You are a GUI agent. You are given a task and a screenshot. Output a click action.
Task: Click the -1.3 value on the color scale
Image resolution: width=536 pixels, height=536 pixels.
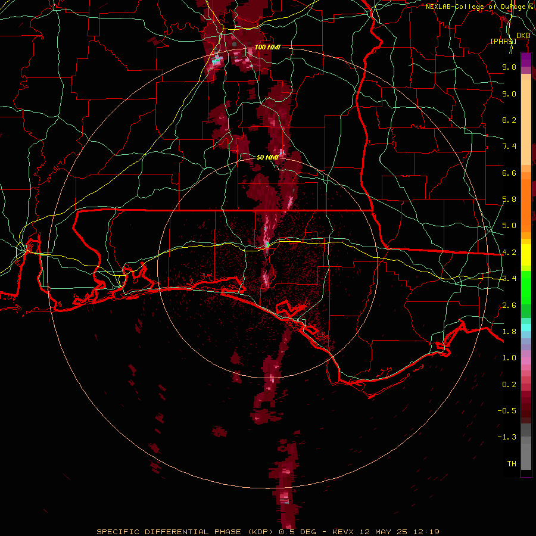tap(507, 437)
